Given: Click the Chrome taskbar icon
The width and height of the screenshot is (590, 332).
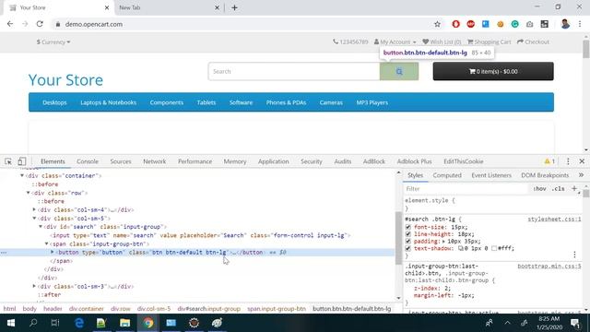Looking at the screenshot, I should 147,323.
